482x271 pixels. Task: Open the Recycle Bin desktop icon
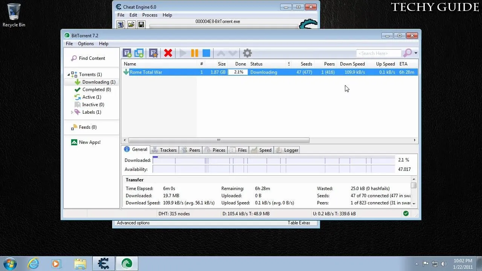pyautogui.click(x=14, y=15)
